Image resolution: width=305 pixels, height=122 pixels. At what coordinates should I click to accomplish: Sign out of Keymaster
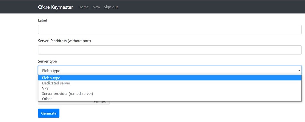(x=111, y=7)
